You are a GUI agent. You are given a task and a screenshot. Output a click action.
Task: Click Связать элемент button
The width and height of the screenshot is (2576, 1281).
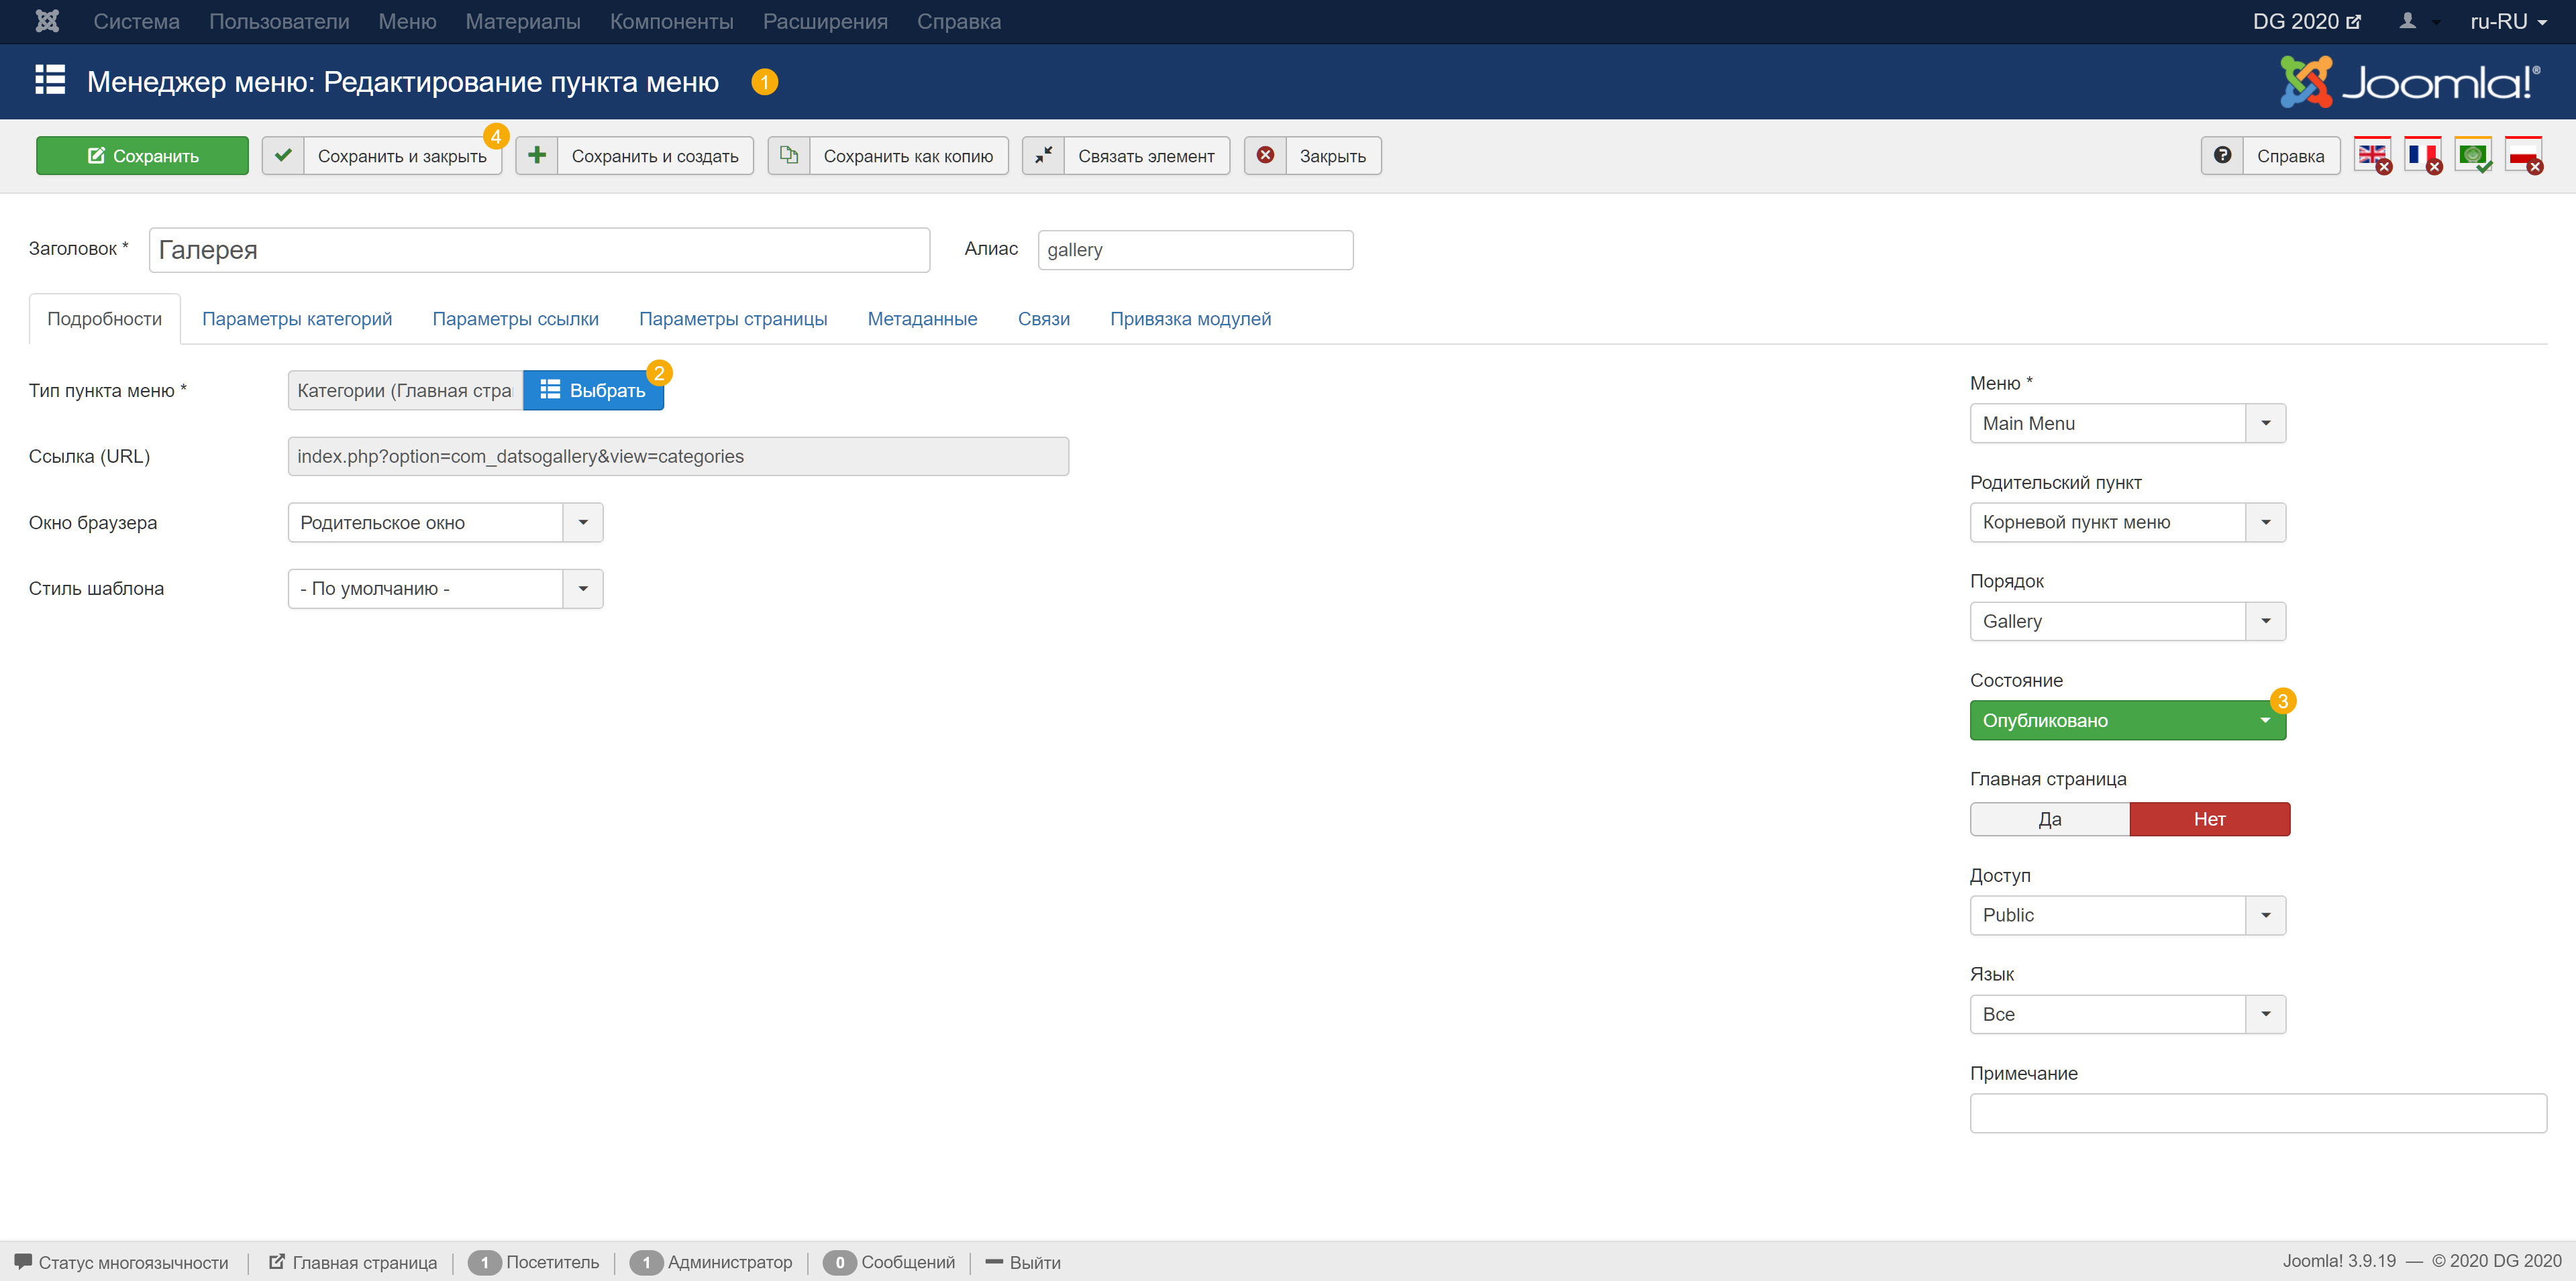[x=1126, y=156]
